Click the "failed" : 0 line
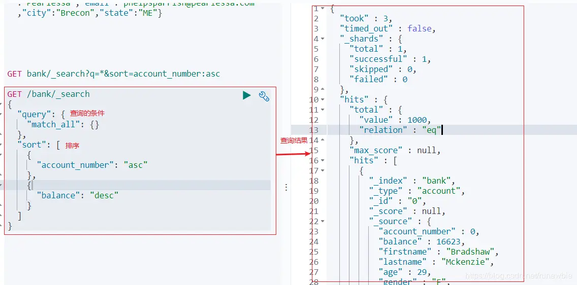This screenshot has width=577, height=285. (378, 79)
